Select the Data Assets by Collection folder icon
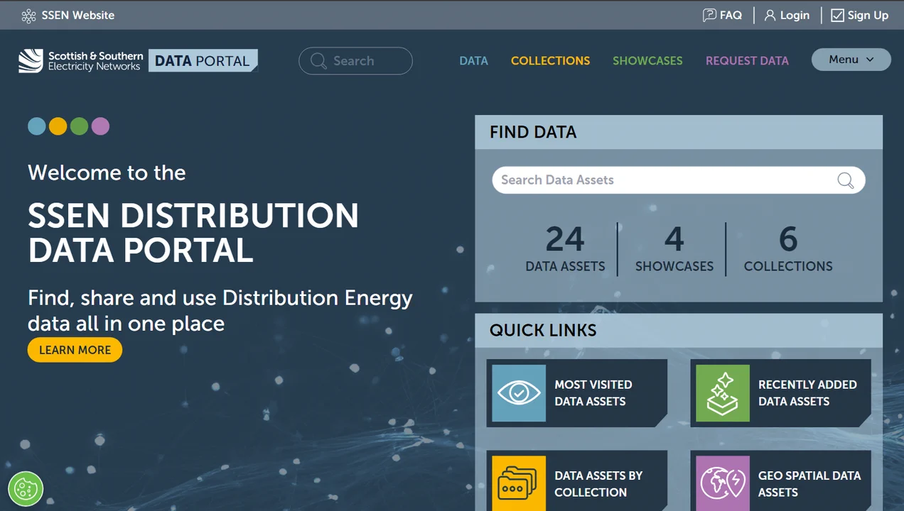904x511 pixels. (x=519, y=483)
